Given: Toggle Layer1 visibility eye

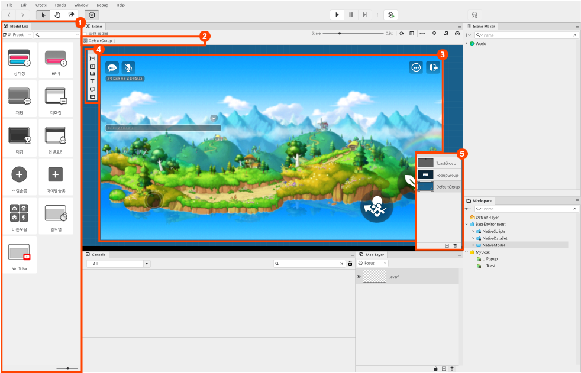Looking at the screenshot, I should coord(359,277).
